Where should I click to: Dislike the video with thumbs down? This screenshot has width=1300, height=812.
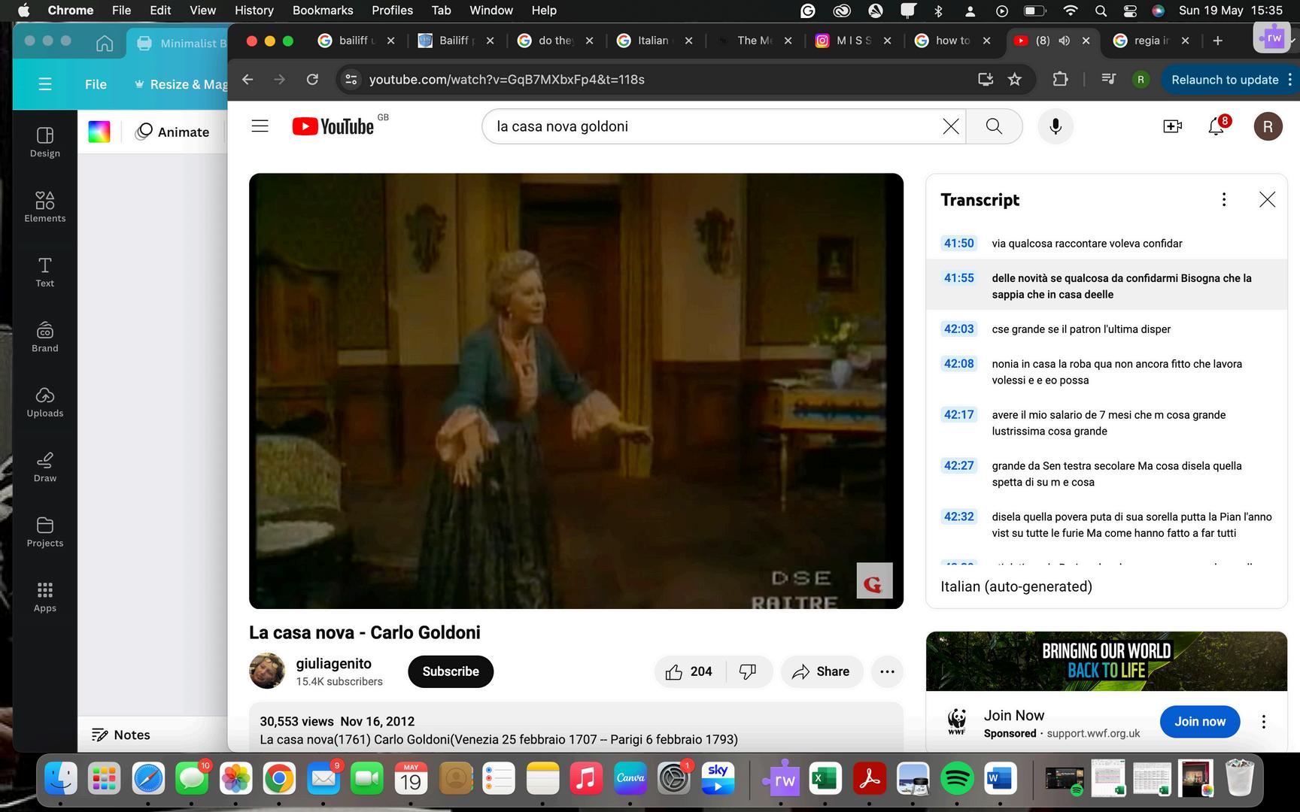click(748, 671)
